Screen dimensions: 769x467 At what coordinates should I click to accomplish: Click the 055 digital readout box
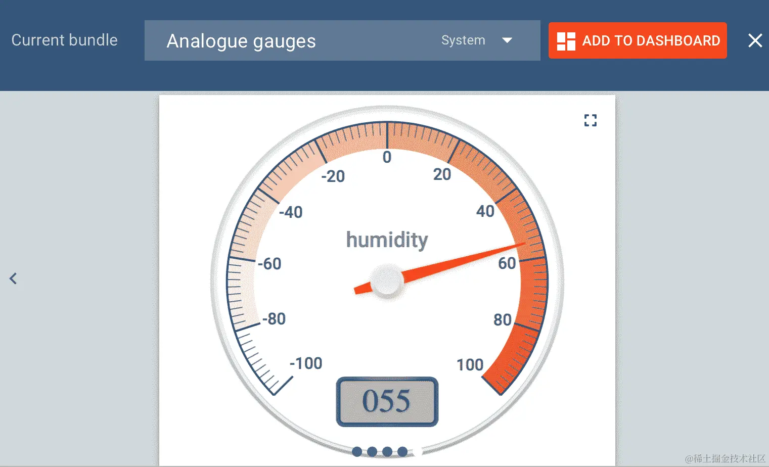pos(387,402)
